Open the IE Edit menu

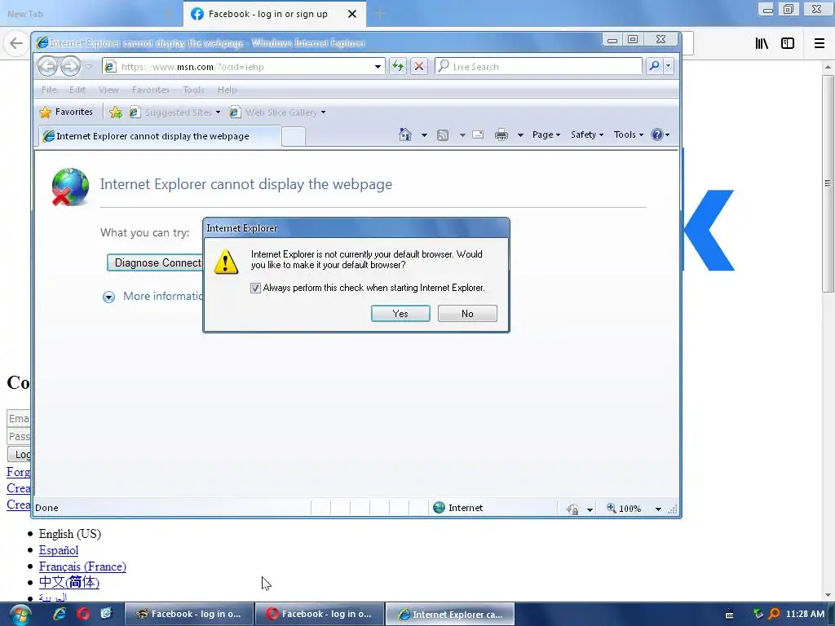pyautogui.click(x=77, y=90)
